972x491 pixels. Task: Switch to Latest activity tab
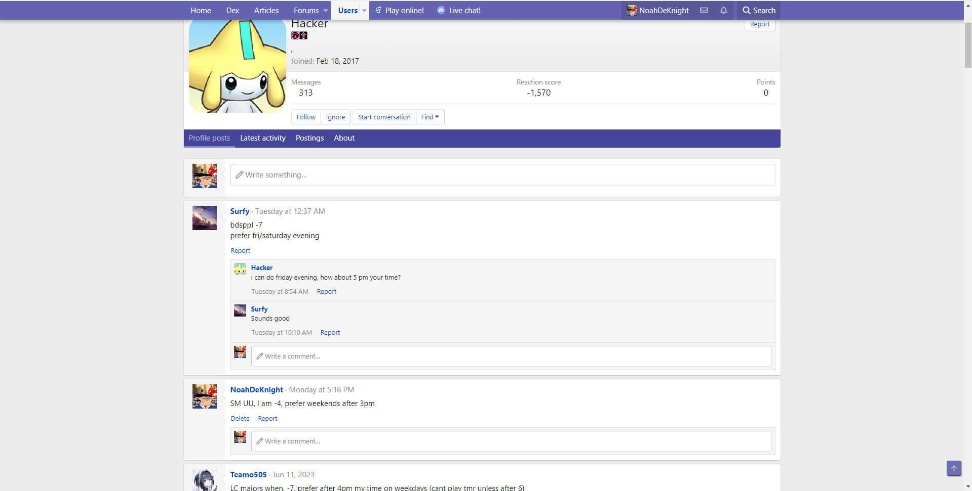coord(262,138)
